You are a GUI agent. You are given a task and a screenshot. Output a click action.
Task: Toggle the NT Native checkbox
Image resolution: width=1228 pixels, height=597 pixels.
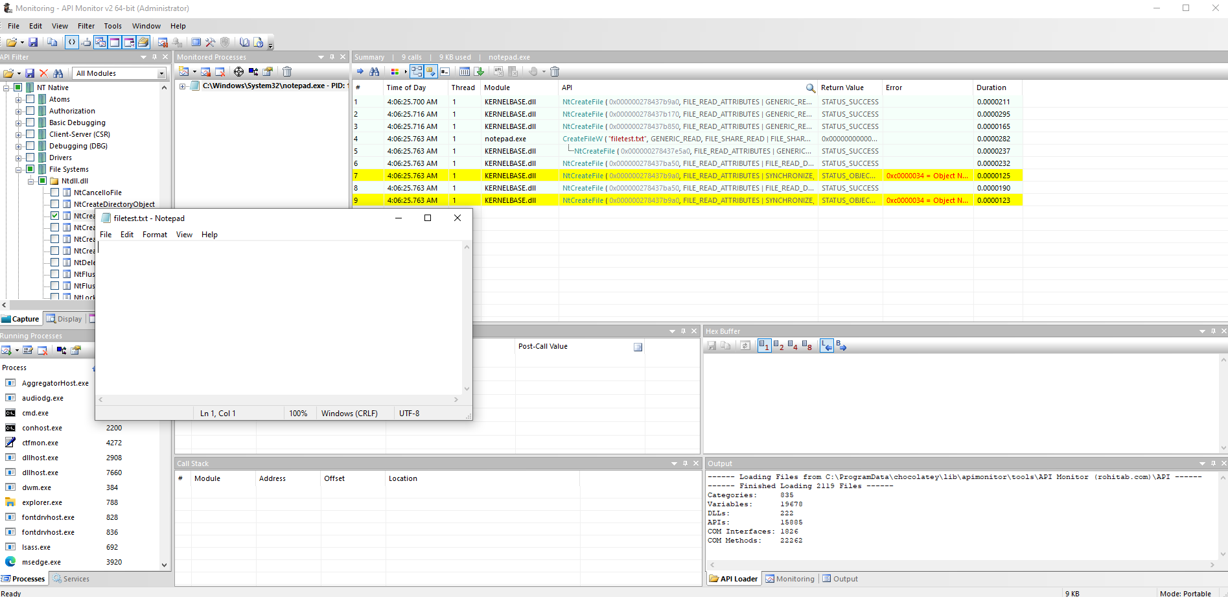(x=18, y=88)
